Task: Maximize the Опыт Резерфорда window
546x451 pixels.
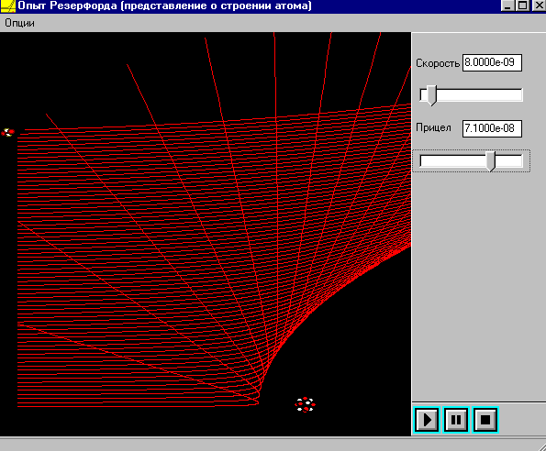Action: tap(523, 5)
